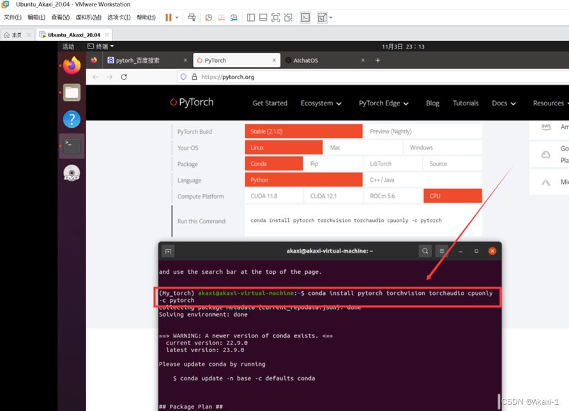The height and width of the screenshot is (411, 569).
Task: Expand the Docs navigation menu
Action: click(504, 103)
